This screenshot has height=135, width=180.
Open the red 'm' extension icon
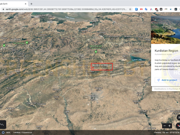141,9
